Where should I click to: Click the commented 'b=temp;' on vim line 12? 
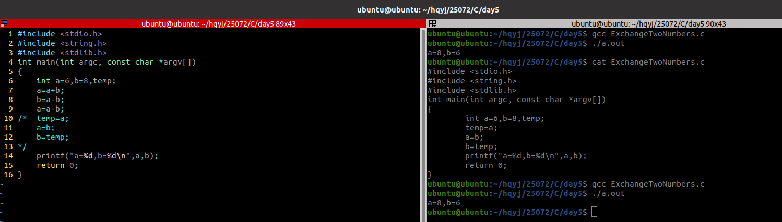tap(53, 137)
